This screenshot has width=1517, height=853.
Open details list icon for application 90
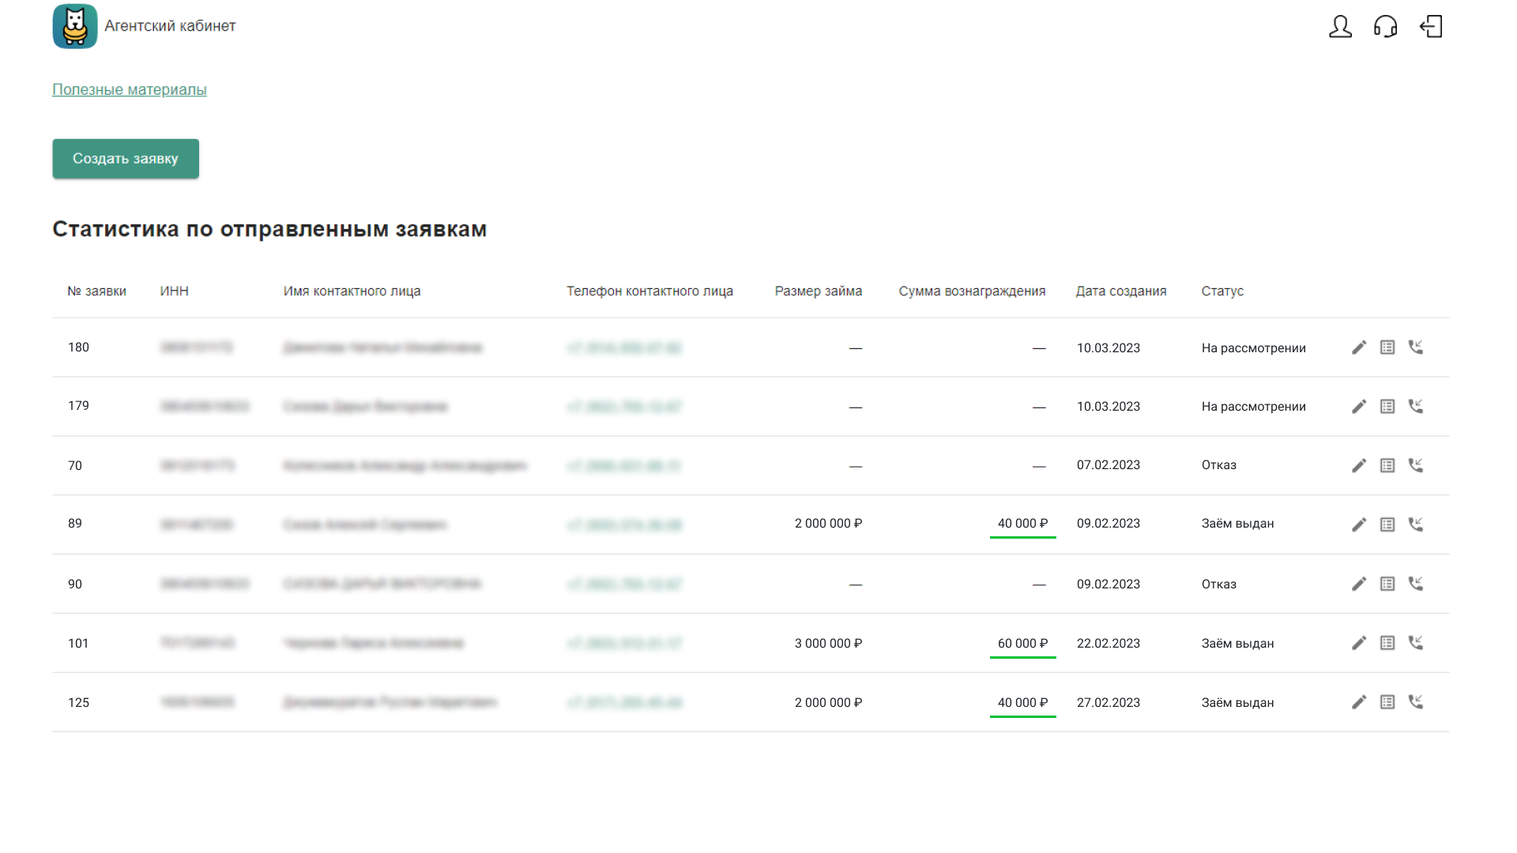point(1387,584)
